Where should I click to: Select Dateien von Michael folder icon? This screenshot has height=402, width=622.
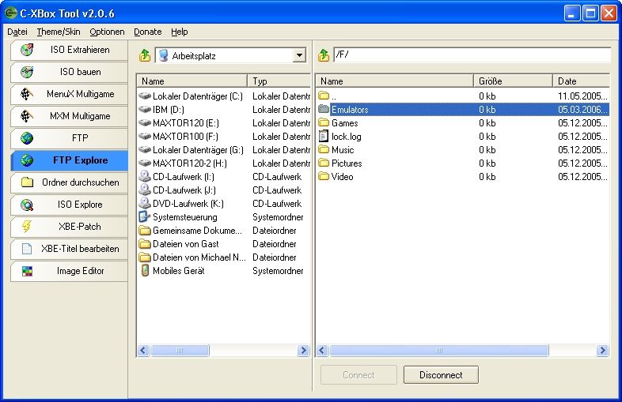145,257
